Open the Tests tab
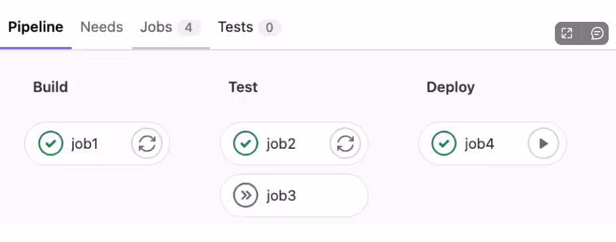 click(x=249, y=27)
